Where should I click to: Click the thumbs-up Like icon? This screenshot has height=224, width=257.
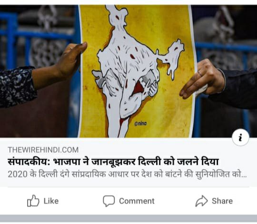click(x=33, y=201)
